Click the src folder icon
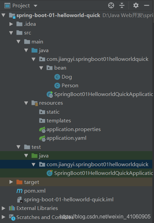The image size is (154, 223). pos(19,33)
